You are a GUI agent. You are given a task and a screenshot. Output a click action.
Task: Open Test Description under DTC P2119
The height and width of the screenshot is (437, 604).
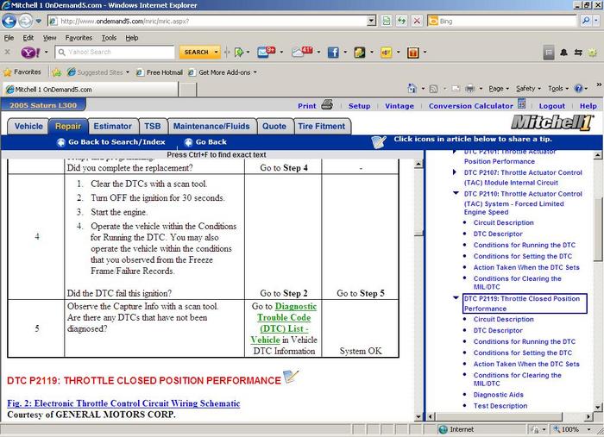500,406
